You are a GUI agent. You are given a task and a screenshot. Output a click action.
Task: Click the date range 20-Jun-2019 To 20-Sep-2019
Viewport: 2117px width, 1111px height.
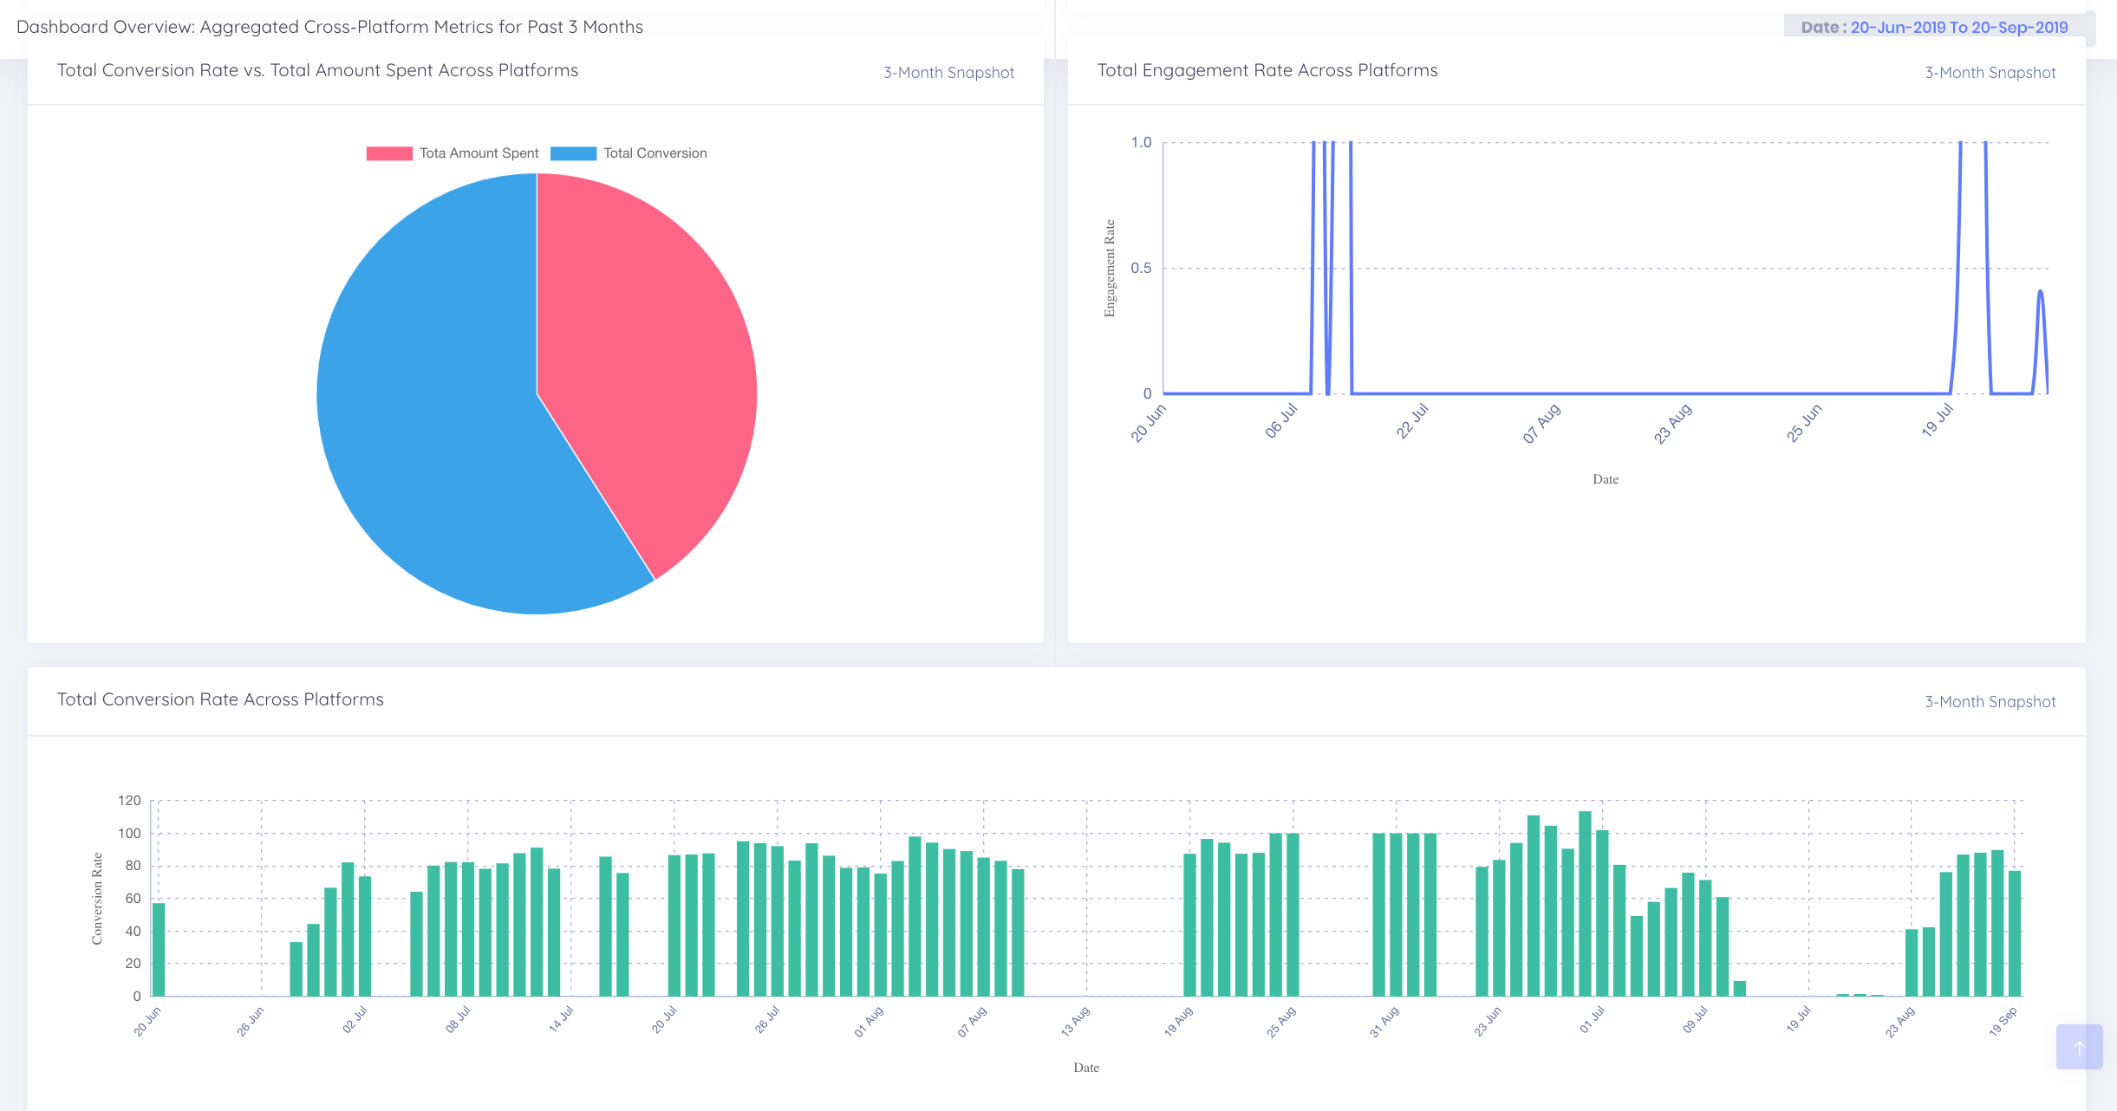(1958, 28)
